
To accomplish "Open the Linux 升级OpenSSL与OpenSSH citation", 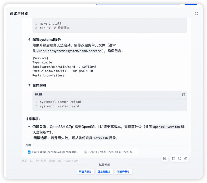I will coord(53,152).
